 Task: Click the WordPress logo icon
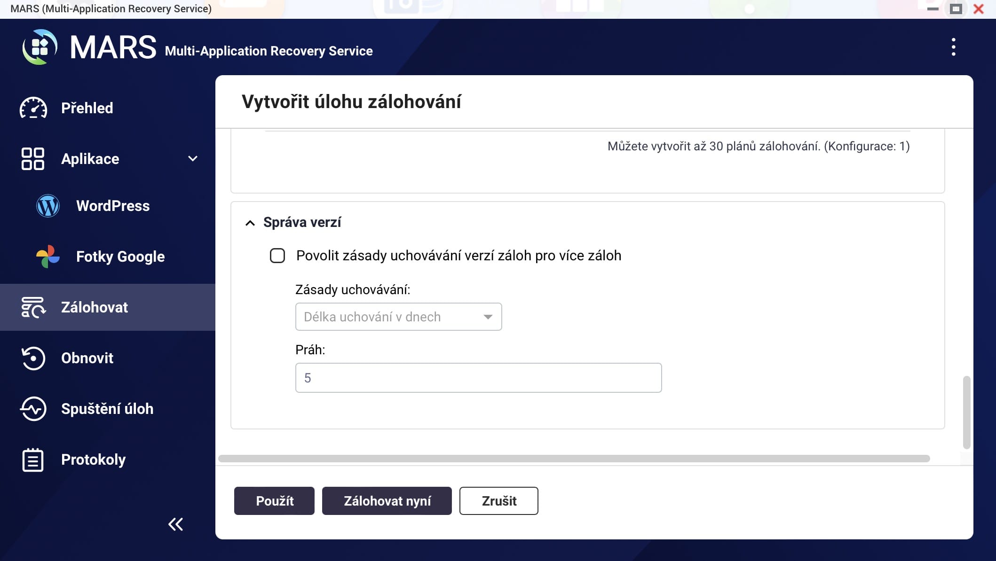point(48,206)
